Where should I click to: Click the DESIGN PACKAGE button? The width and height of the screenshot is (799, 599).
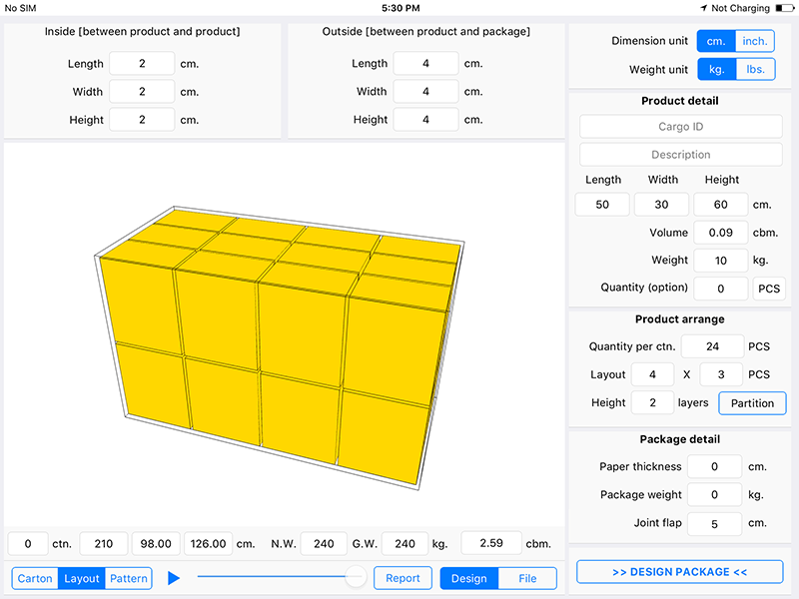680,572
